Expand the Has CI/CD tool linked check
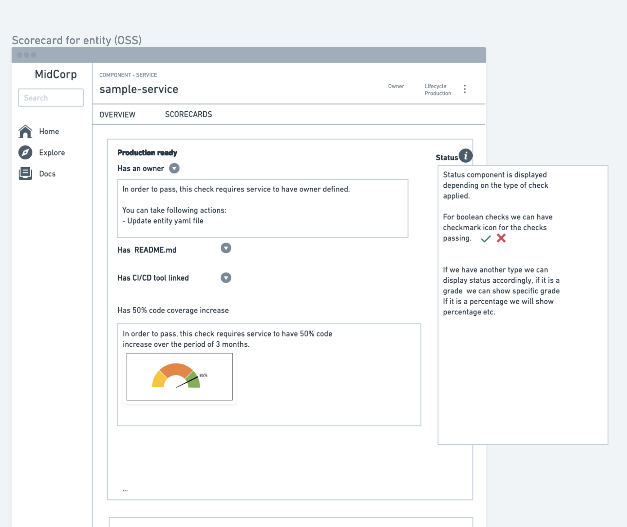Screen dimensions: 627x527 226,278
